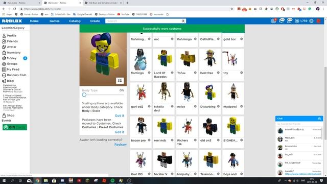Open the Robux balance icon

pos(297,21)
